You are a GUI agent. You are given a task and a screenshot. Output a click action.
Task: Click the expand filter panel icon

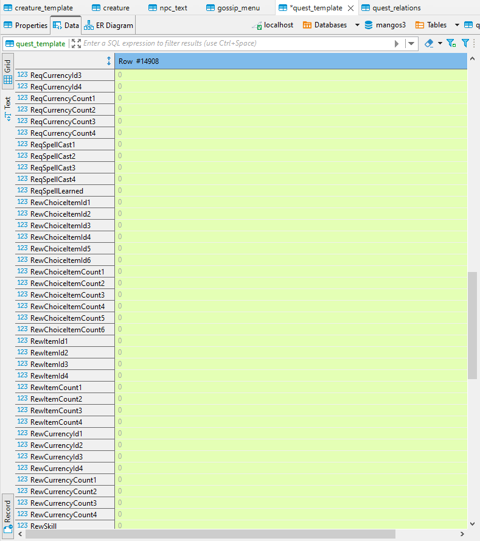point(76,43)
